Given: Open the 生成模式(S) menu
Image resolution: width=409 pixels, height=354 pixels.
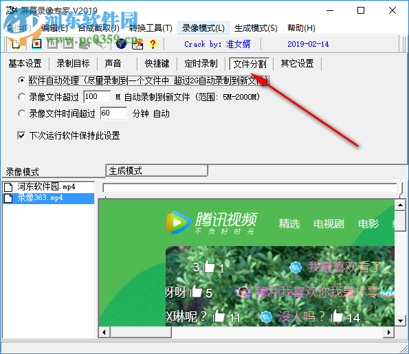Looking at the screenshot, I should click(256, 28).
